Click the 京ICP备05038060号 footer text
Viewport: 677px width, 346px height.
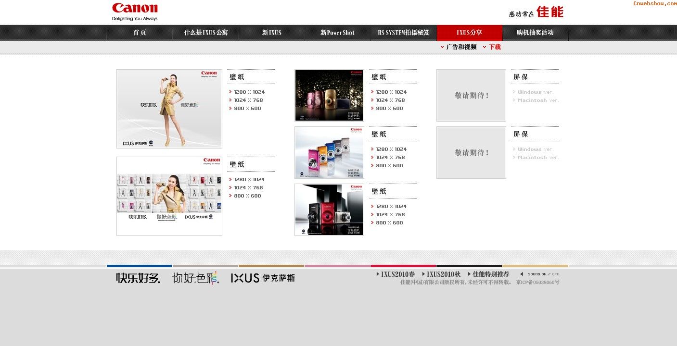(538, 283)
